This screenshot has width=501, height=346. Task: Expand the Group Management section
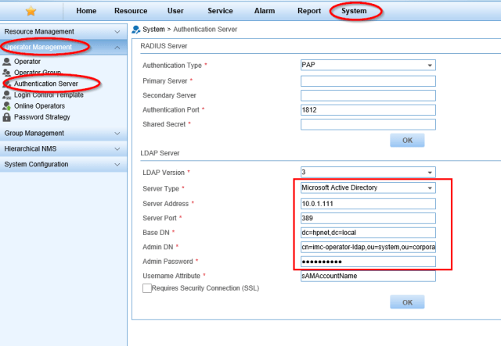63,133
